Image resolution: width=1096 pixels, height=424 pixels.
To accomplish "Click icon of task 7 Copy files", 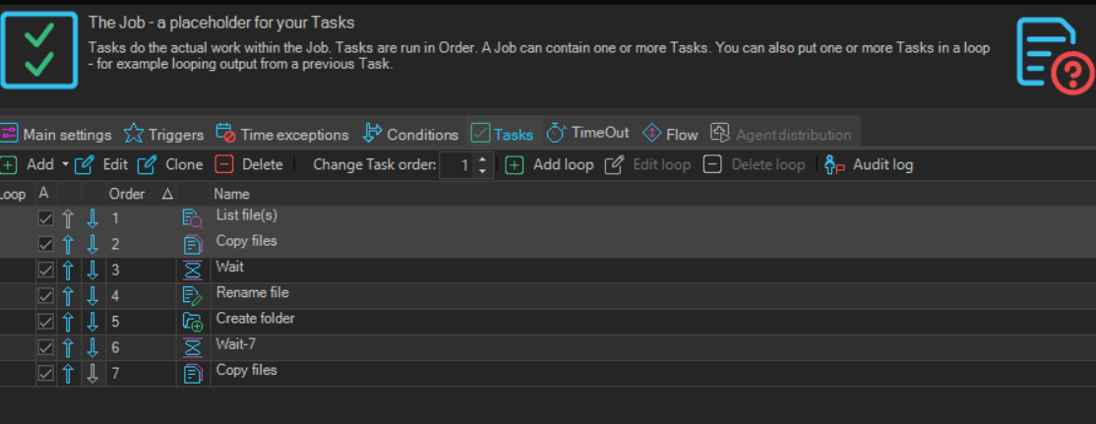I will (192, 374).
